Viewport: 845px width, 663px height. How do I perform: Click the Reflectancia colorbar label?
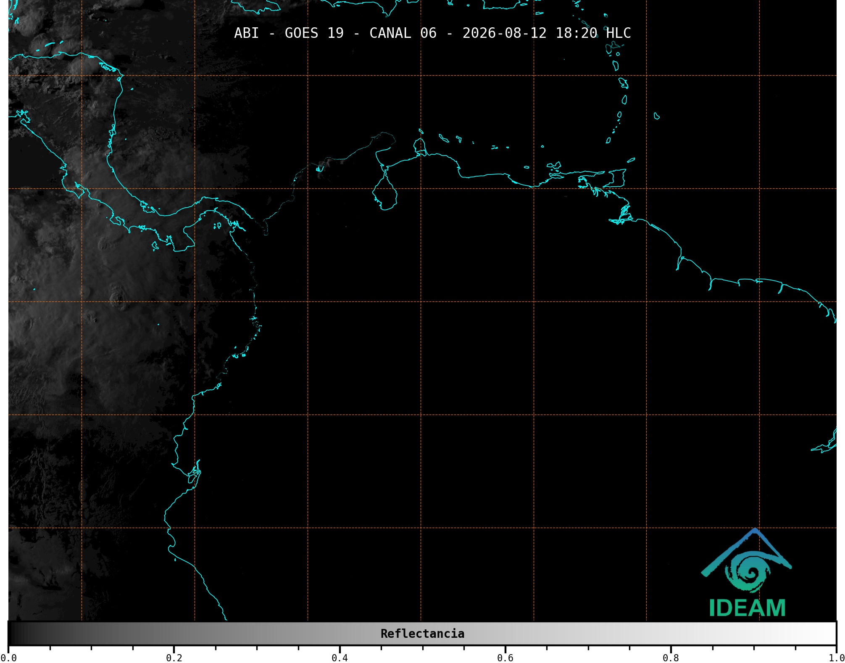tap(422, 634)
